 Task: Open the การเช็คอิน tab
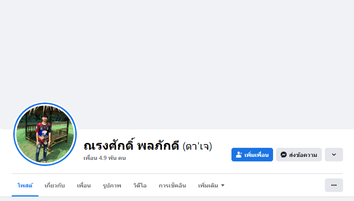click(x=172, y=185)
